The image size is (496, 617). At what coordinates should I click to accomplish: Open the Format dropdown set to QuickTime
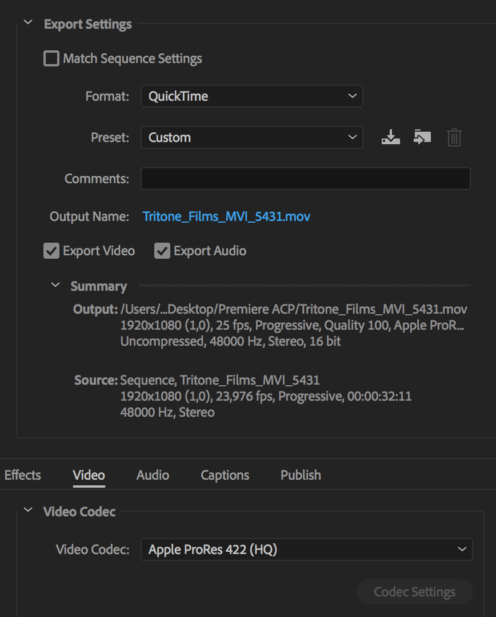251,96
